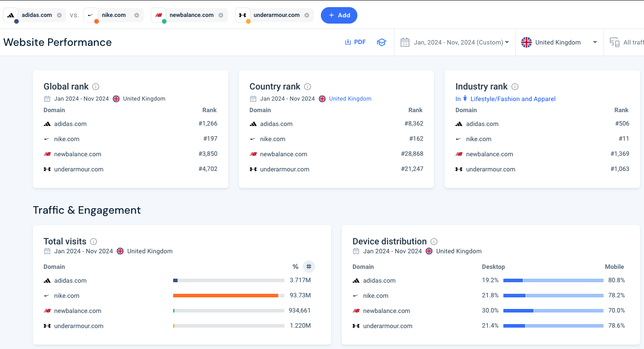The image size is (644, 349).
Task: Open the United Kingdom link in Country rank
Action: click(x=350, y=99)
